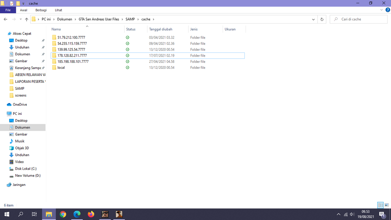Select folder 51.79.212.100.7777
Image resolution: width=391 pixels, height=220 pixels.
(71, 38)
